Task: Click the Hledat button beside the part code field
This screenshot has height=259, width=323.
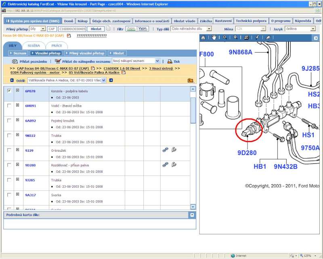Action: (x=96, y=29)
